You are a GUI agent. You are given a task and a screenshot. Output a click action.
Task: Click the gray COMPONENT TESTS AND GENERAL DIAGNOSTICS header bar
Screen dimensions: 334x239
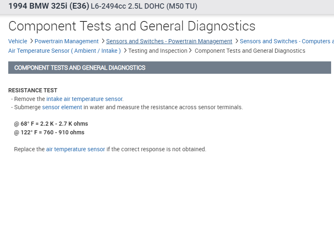(x=169, y=68)
